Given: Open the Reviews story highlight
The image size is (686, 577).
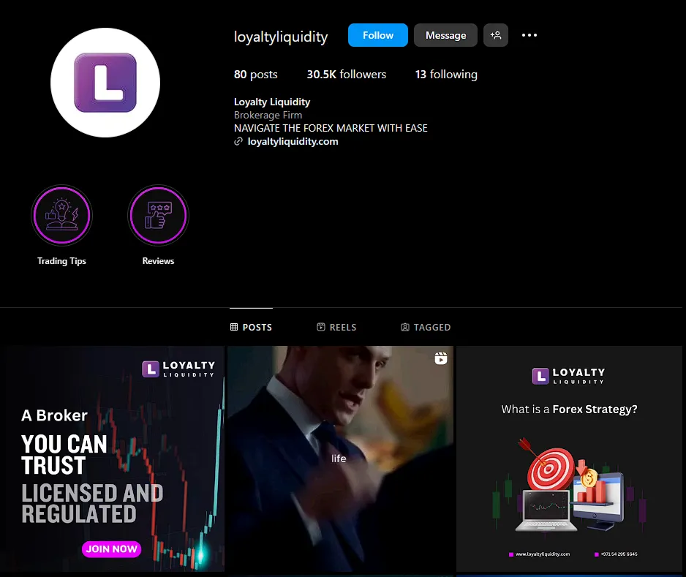Looking at the screenshot, I should point(159,215).
